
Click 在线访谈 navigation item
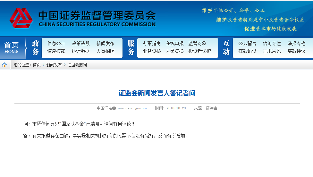[247, 51]
